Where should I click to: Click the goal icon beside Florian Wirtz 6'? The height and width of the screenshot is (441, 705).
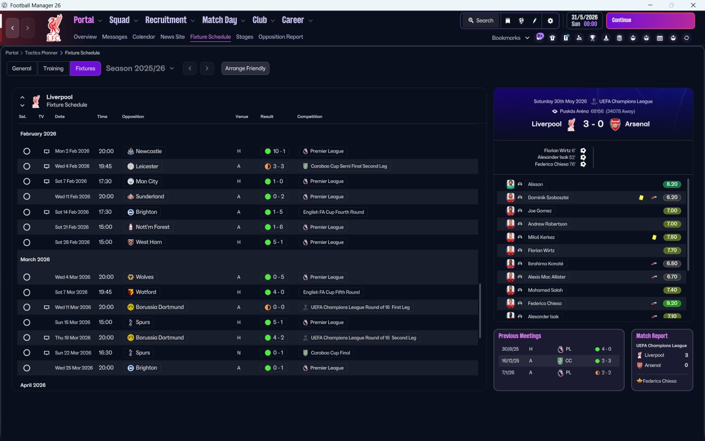583,150
